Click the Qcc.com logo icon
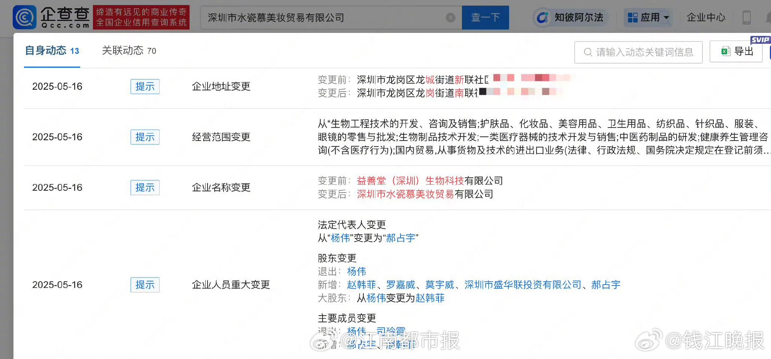 pos(25,17)
